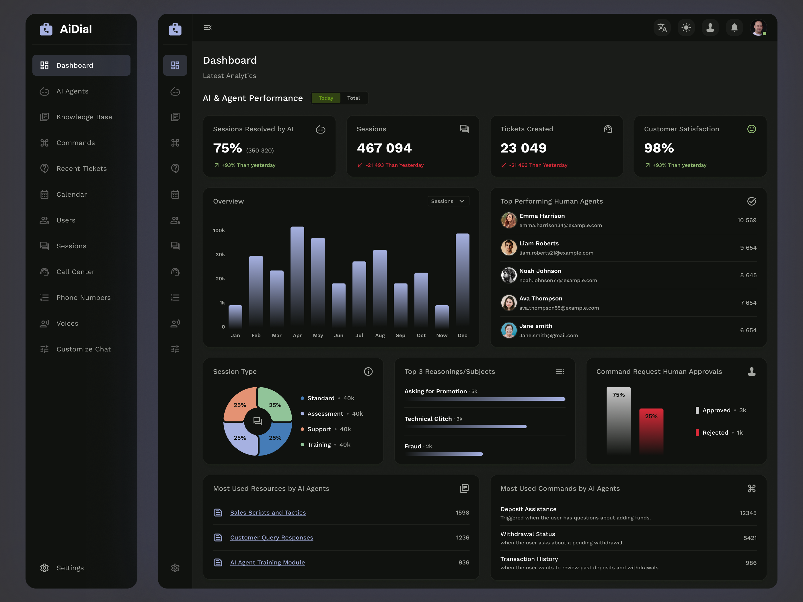The height and width of the screenshot is (602, 803).
Task: Click the info icon on Session Type card
Action: (368, 371)
